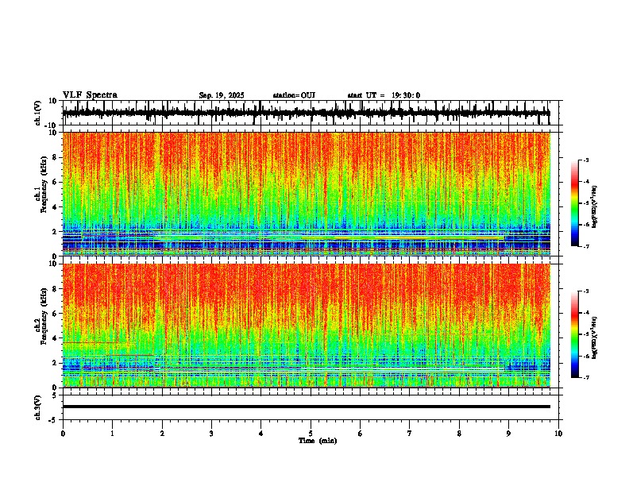The width and height of the screenshot is (629, 486).
Task: Click the '-7' label on ch.2 color bar
Action: [586, 377]
